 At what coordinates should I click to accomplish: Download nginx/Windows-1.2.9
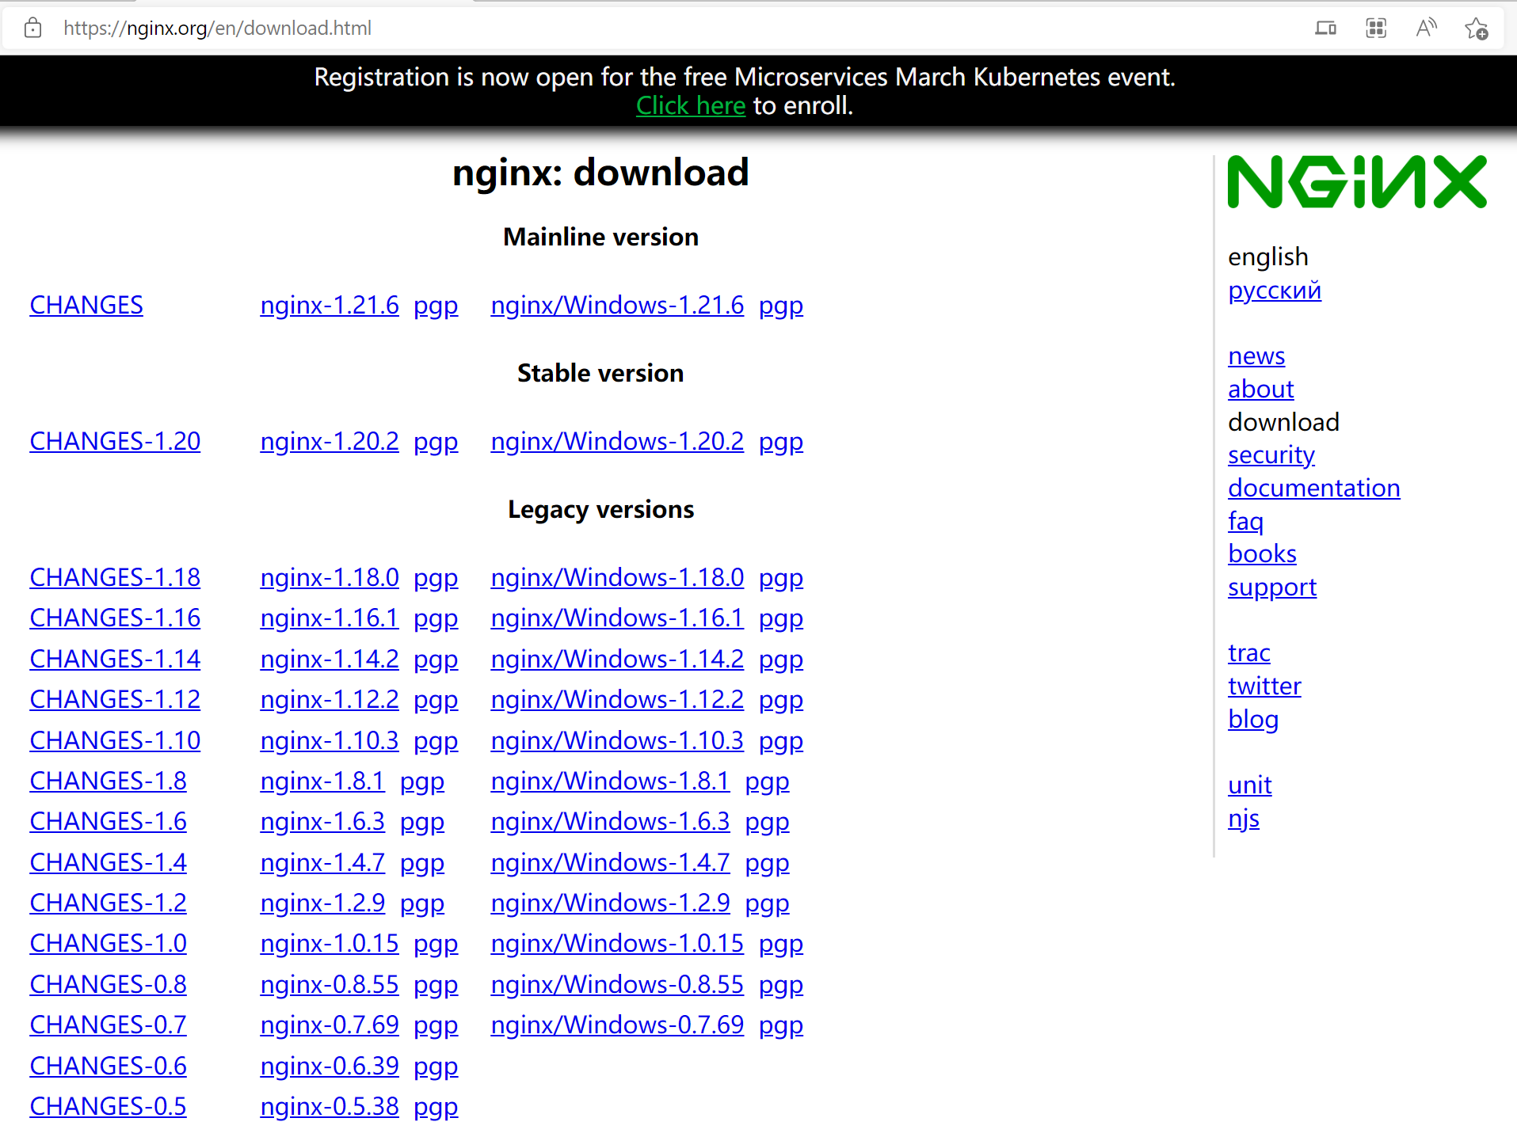tap(610, 903)
